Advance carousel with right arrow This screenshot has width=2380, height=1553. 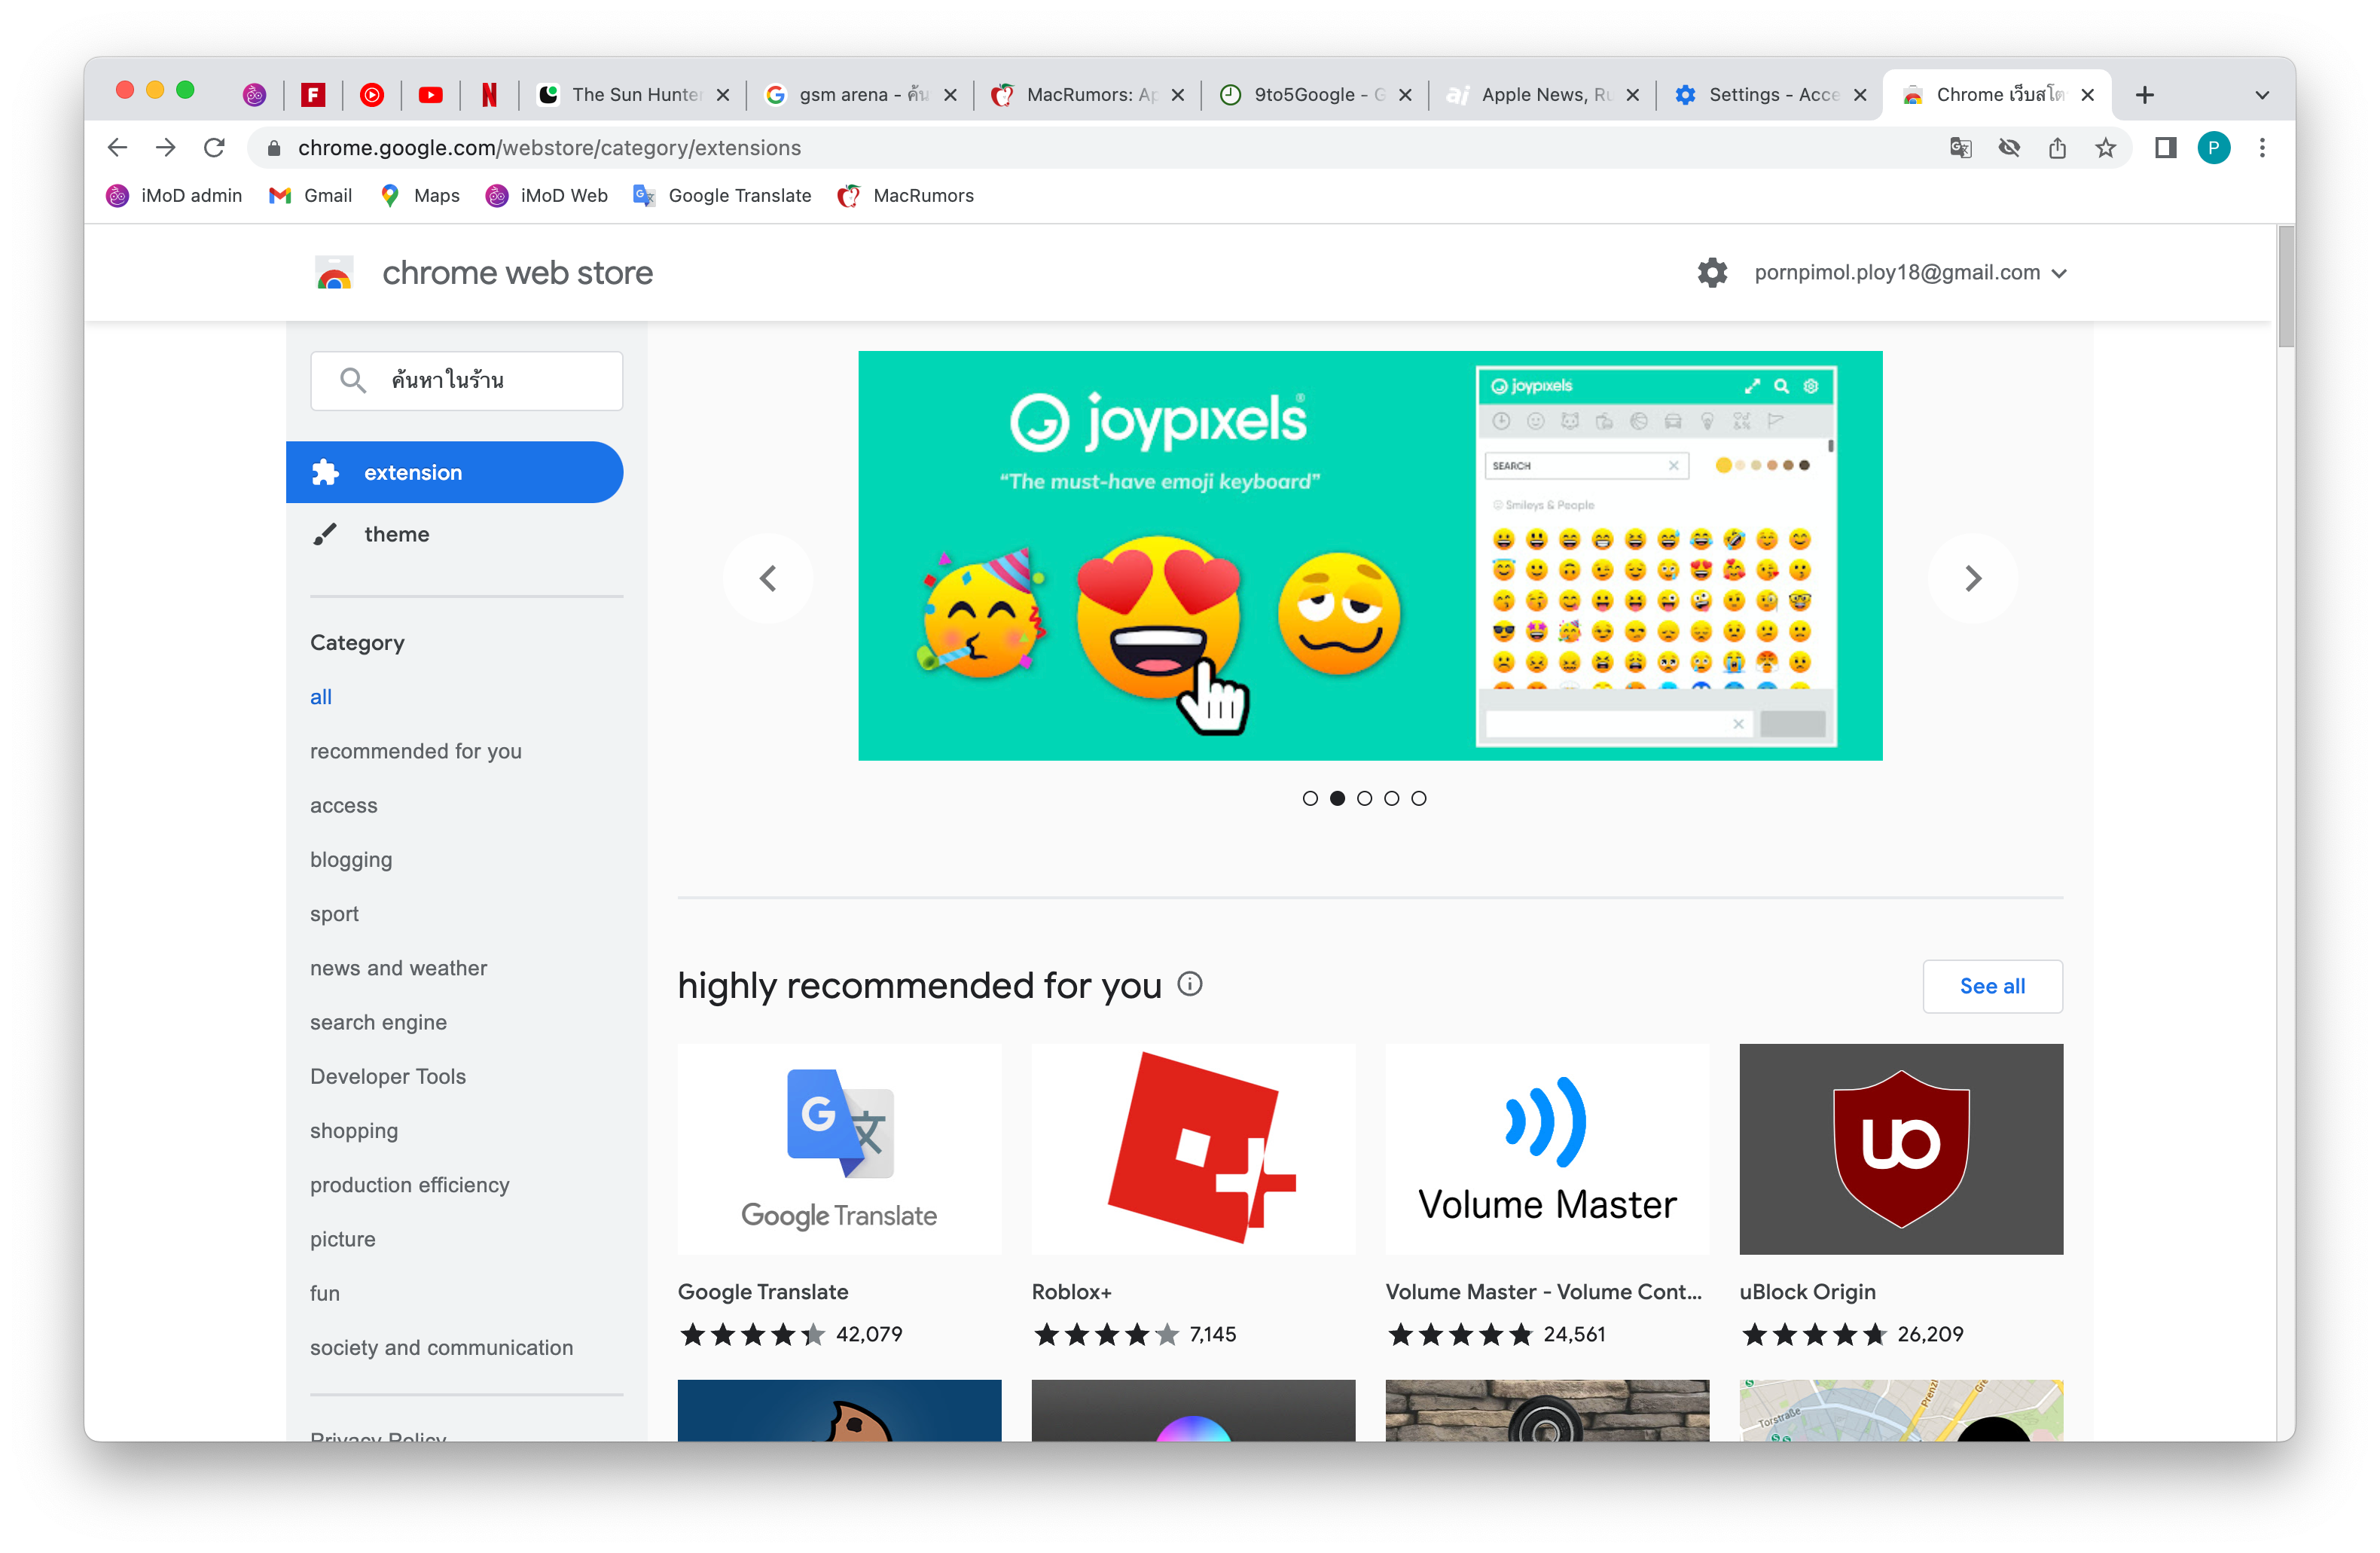pyautogui.click(x=1972, y=578)
